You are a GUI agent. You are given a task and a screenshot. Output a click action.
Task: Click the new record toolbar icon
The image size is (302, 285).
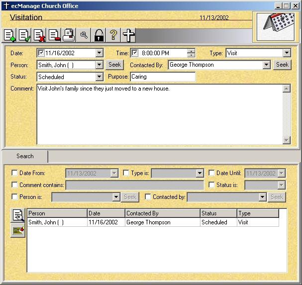pyautogui.click(x=9, y=35)
